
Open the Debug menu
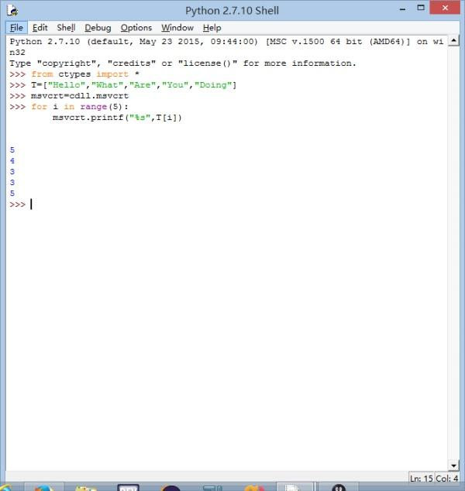tap(98, 28)
